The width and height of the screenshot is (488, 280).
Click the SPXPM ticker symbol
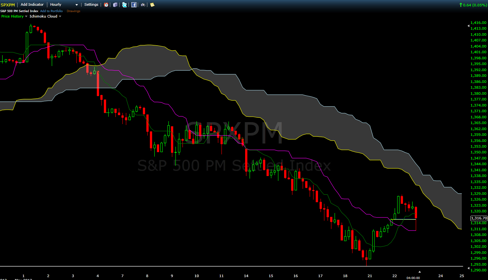pyautogui.click(x=8, y=5)
